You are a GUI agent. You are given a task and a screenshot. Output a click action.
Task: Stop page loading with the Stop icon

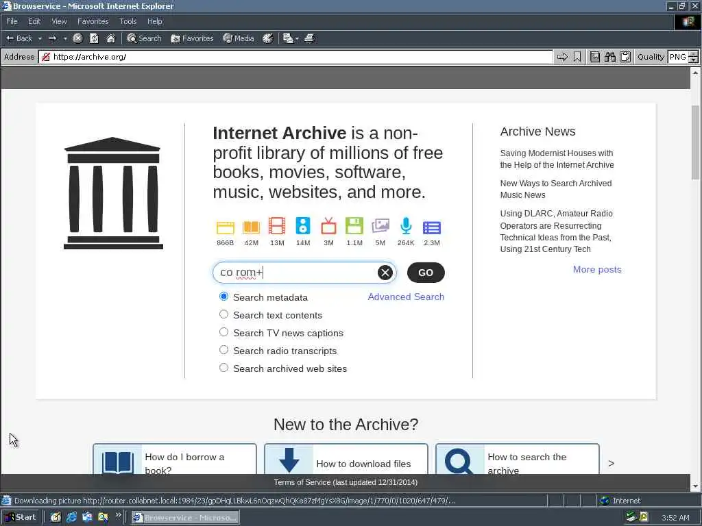77,38
